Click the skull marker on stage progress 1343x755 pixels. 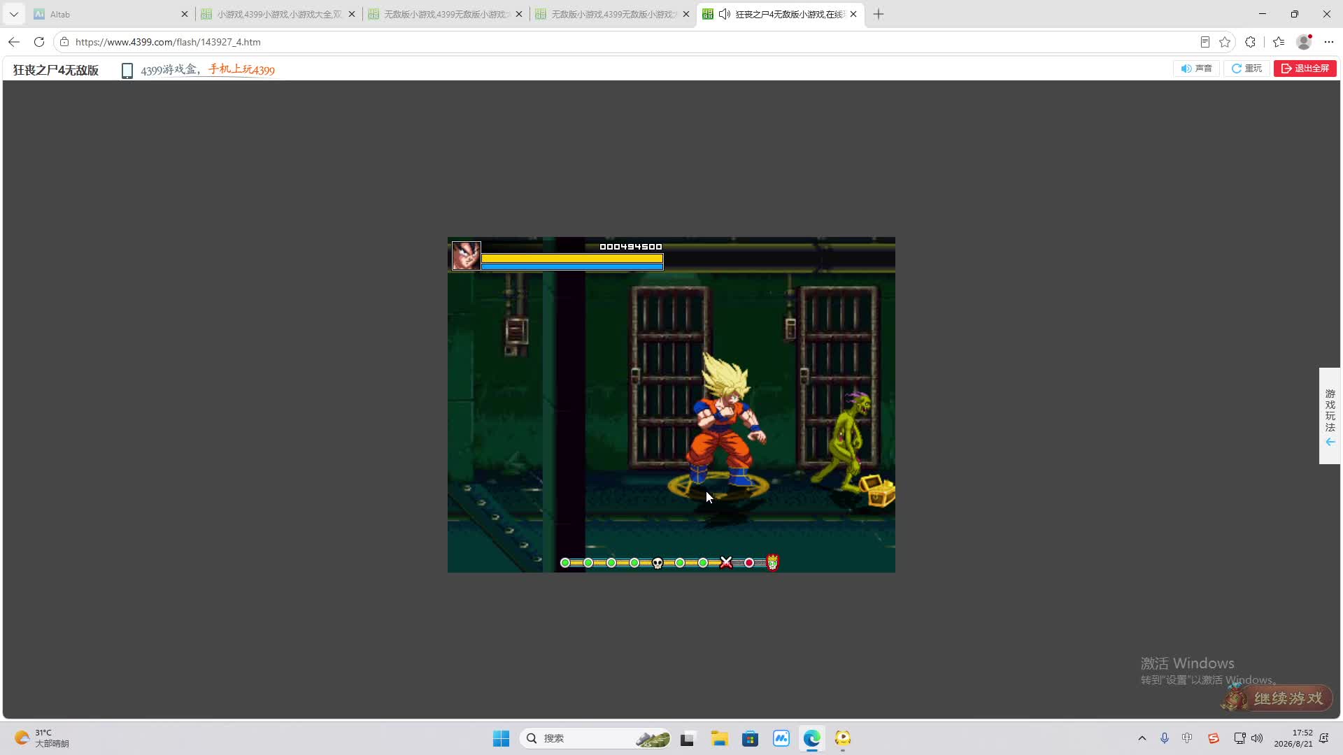click(x=658, y=563)
